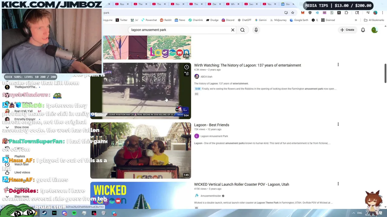Image resolution: width=387 pixels, height=217 pixels.
Task: Open Spotify from the taskbar
Action: [74, 213]
